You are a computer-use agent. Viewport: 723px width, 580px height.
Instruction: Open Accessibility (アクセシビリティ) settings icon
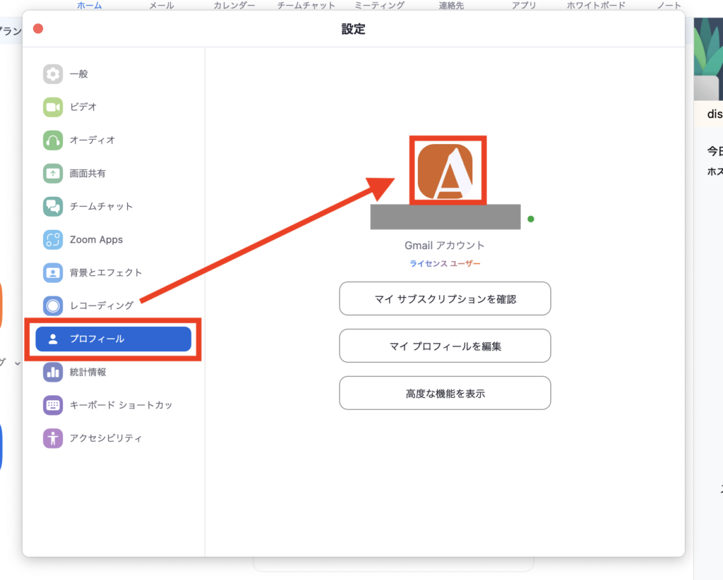tap(53, 438)
